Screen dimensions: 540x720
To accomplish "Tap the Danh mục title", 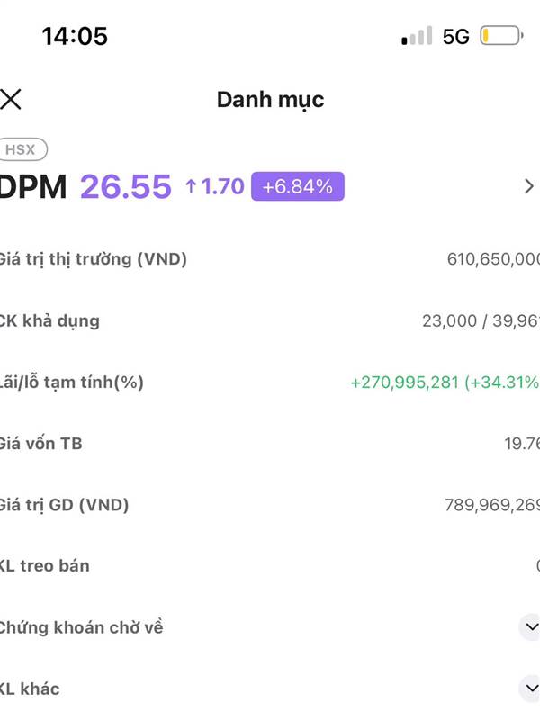I will (x=271, y=100).
